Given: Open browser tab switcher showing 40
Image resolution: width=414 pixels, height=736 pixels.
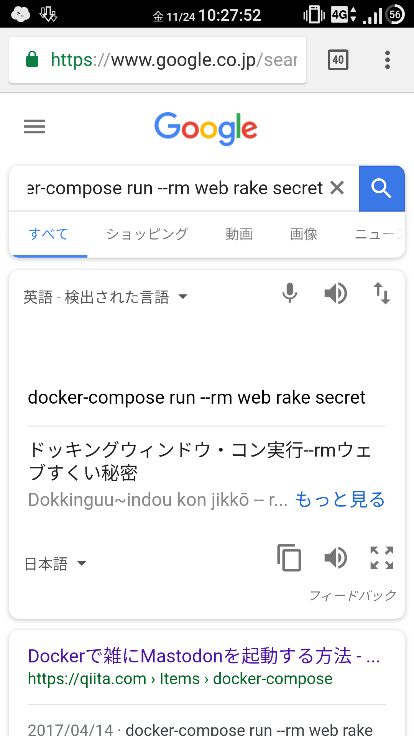Looking at the screenshot, I should [338, 60].
